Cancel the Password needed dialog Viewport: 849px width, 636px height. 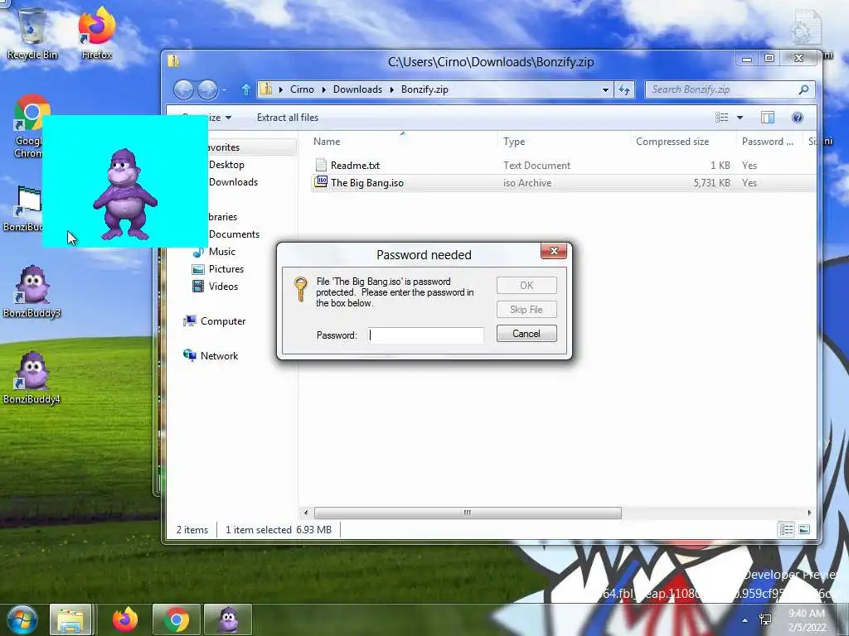coord(526,334)
